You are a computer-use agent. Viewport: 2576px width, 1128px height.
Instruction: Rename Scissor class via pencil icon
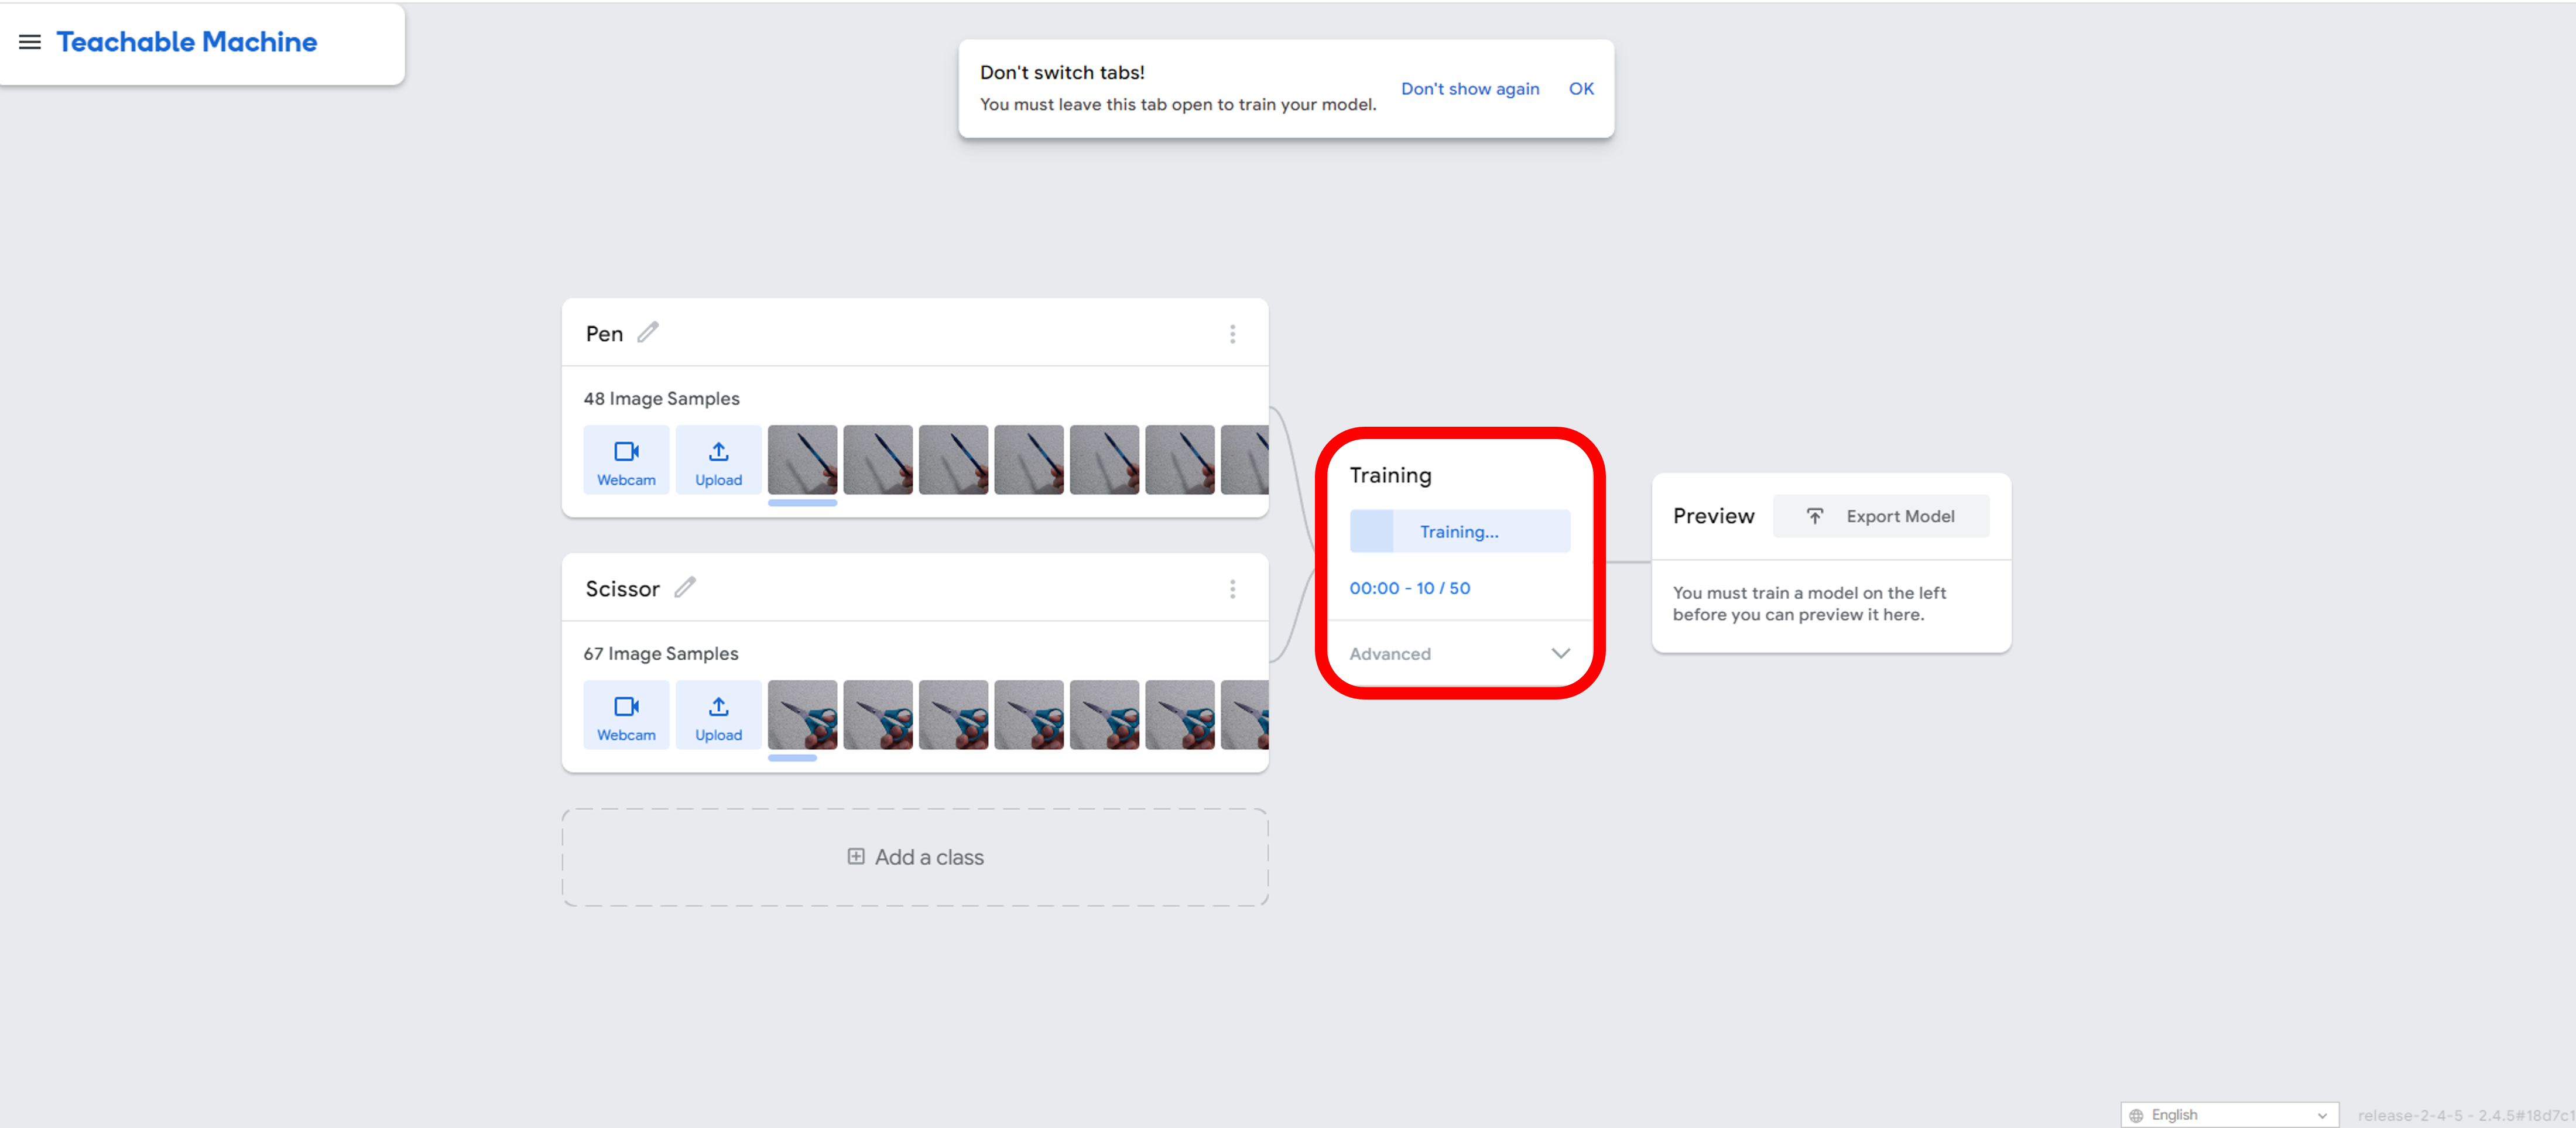(x=685, y=587)
